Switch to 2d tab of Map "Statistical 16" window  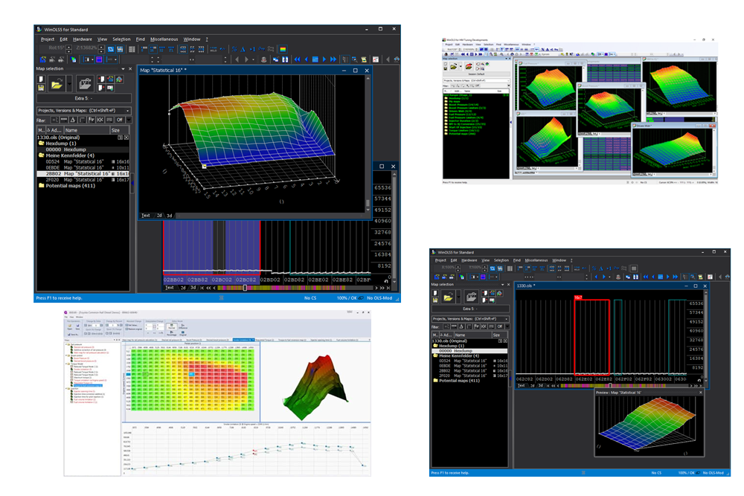(159, 216)
